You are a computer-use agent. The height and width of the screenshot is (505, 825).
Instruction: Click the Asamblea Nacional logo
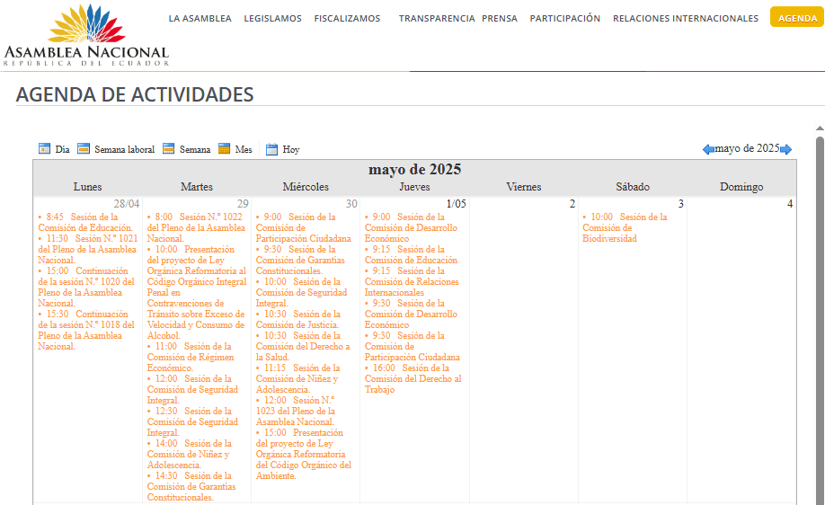(86, 35)
